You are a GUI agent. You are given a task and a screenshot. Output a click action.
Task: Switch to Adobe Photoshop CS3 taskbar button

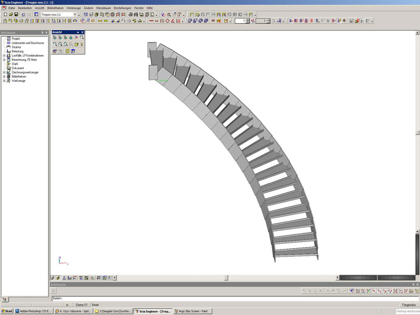[x=34, y=311]
